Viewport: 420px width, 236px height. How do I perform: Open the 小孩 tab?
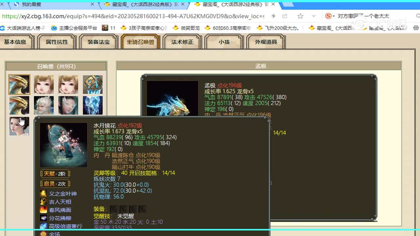point(224,42)
